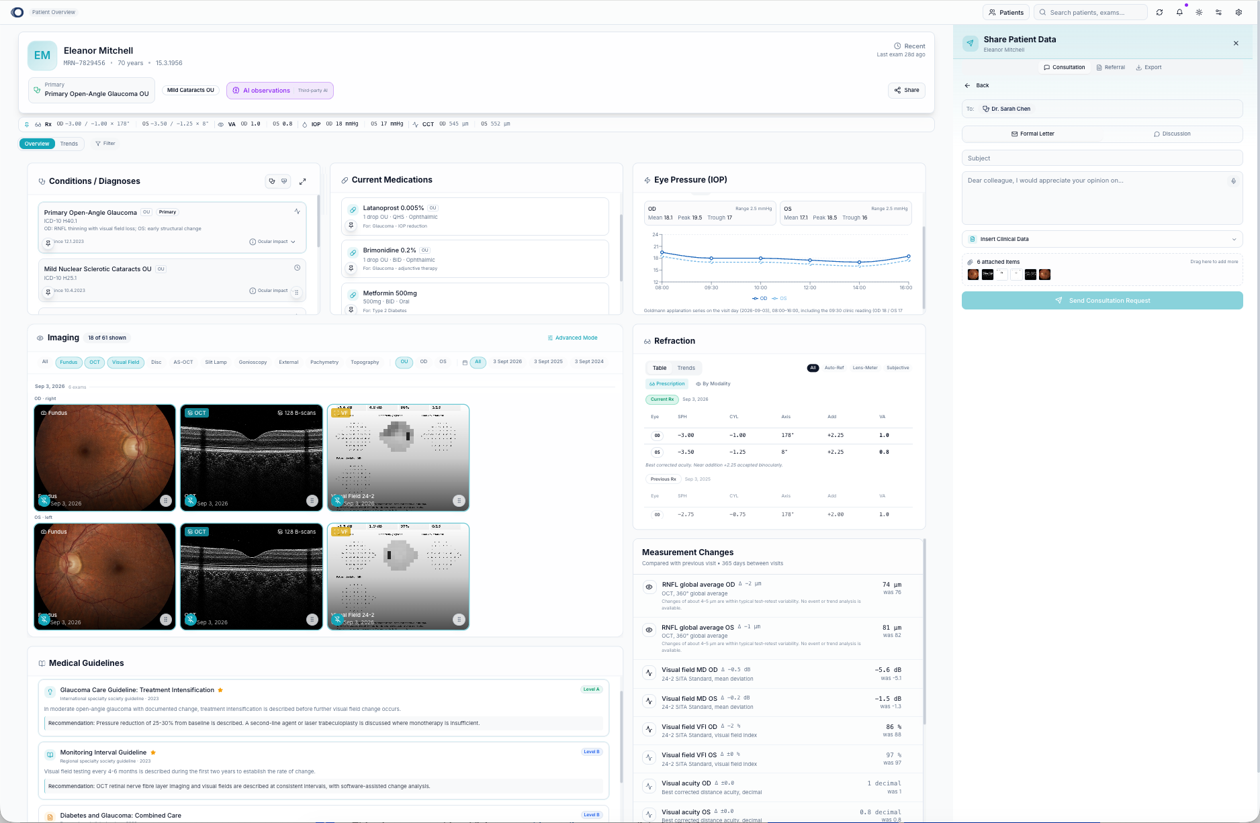The width and height of the screenshot is (1260, 823).
Task: Click the pin icon on the Brimonidine 0.2% card
Action: point(351,268)
